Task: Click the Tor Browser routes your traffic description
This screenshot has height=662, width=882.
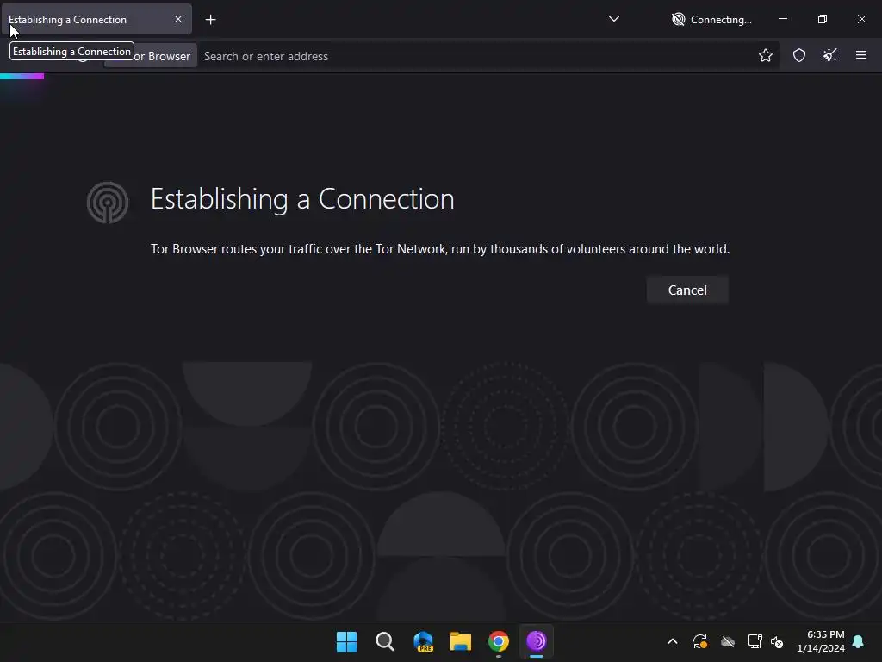Action: point(440,249)
